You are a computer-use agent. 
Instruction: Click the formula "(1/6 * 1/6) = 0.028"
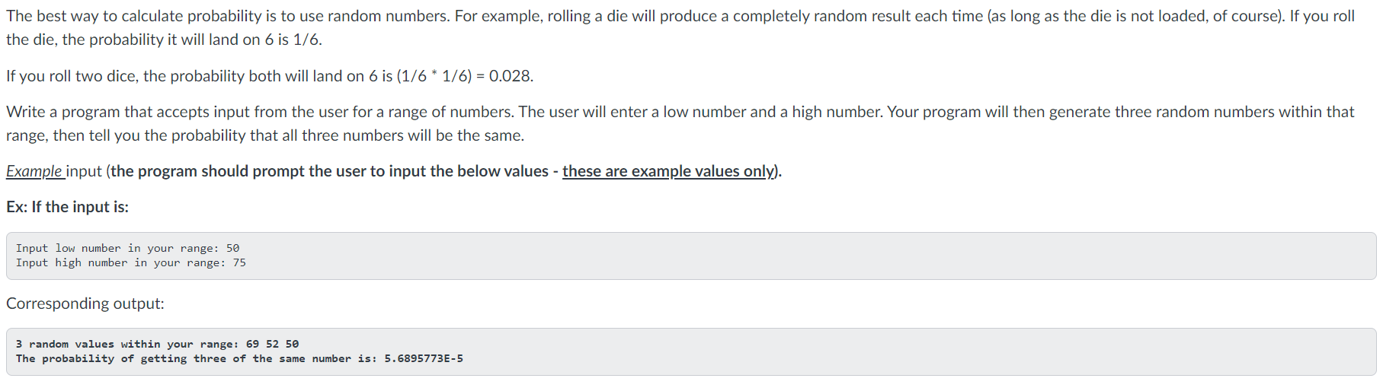[464, 76]
